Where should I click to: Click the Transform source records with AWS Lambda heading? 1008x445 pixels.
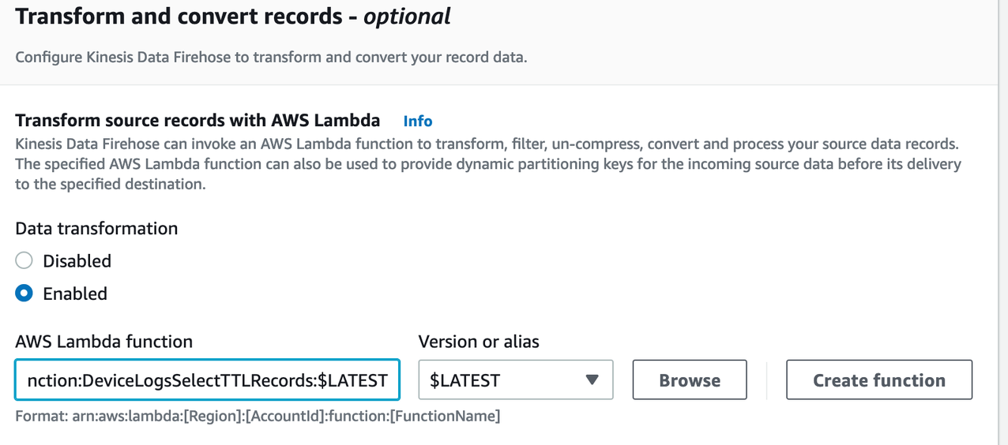(x=197, y=121)
